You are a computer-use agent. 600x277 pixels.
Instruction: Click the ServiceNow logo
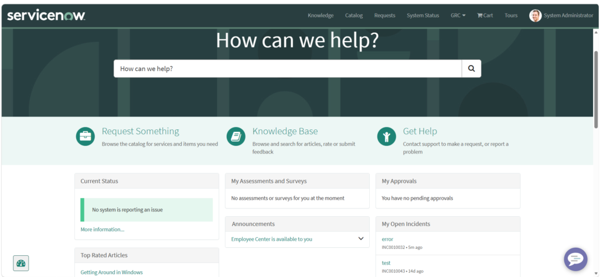(x=46, y=15)
